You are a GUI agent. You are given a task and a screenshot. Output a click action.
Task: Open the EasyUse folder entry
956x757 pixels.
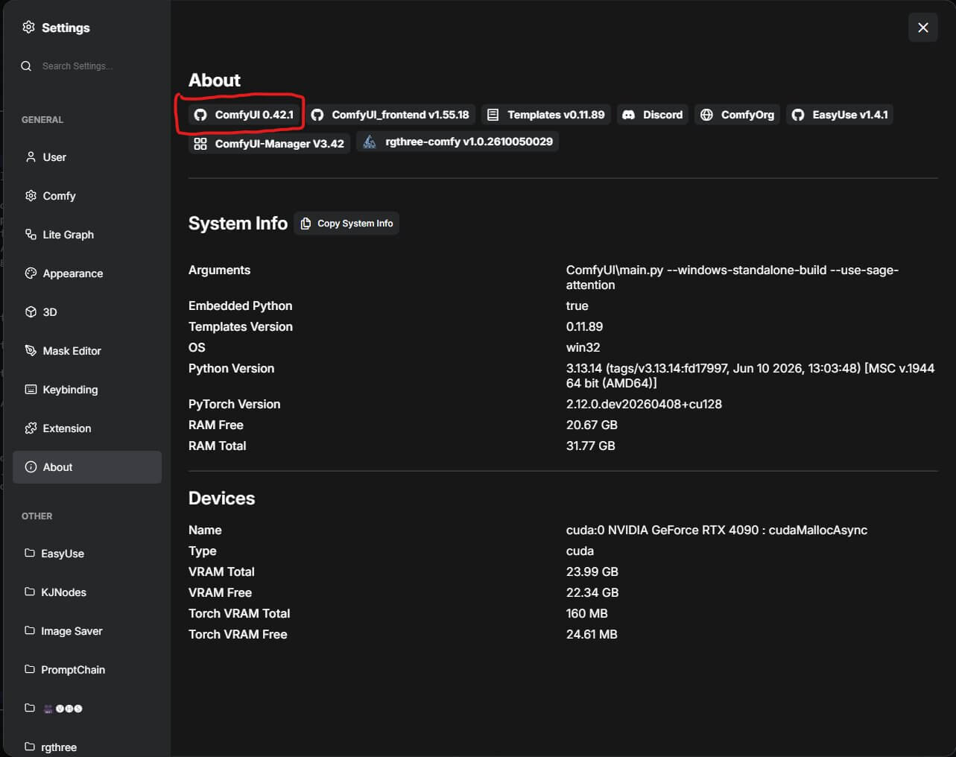point(87,554)
